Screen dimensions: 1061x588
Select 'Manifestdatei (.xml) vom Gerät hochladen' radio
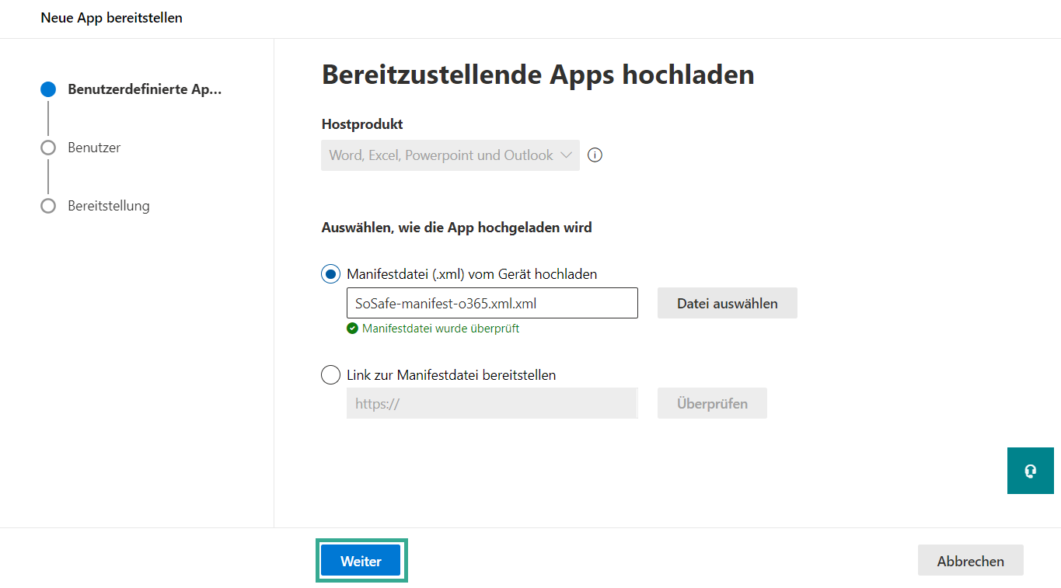click(330, 274)
